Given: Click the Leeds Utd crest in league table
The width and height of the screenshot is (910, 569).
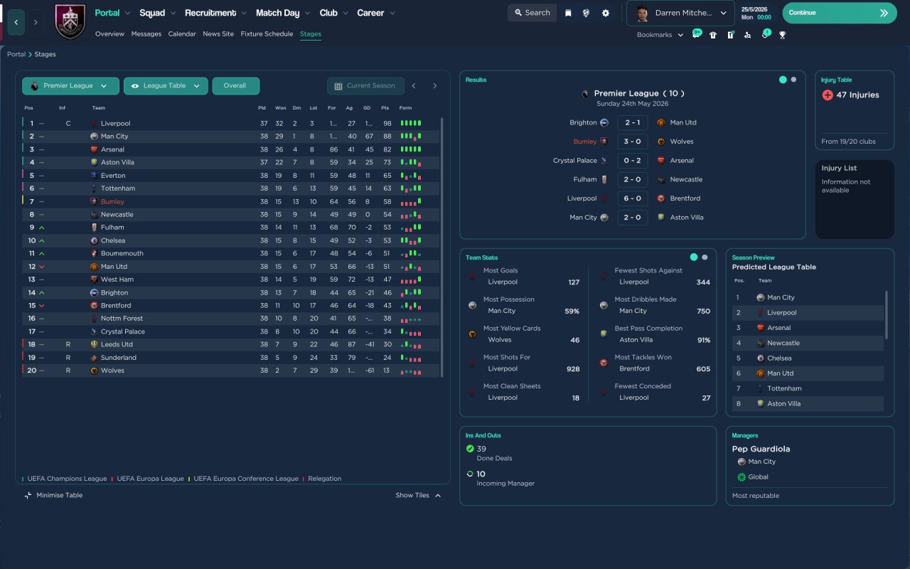Looking at the screenshot, I should [94, 344].
